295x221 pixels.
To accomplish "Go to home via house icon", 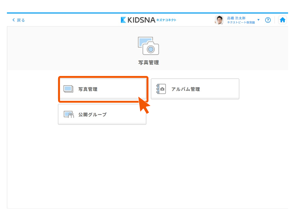I will tap(282, 20).
